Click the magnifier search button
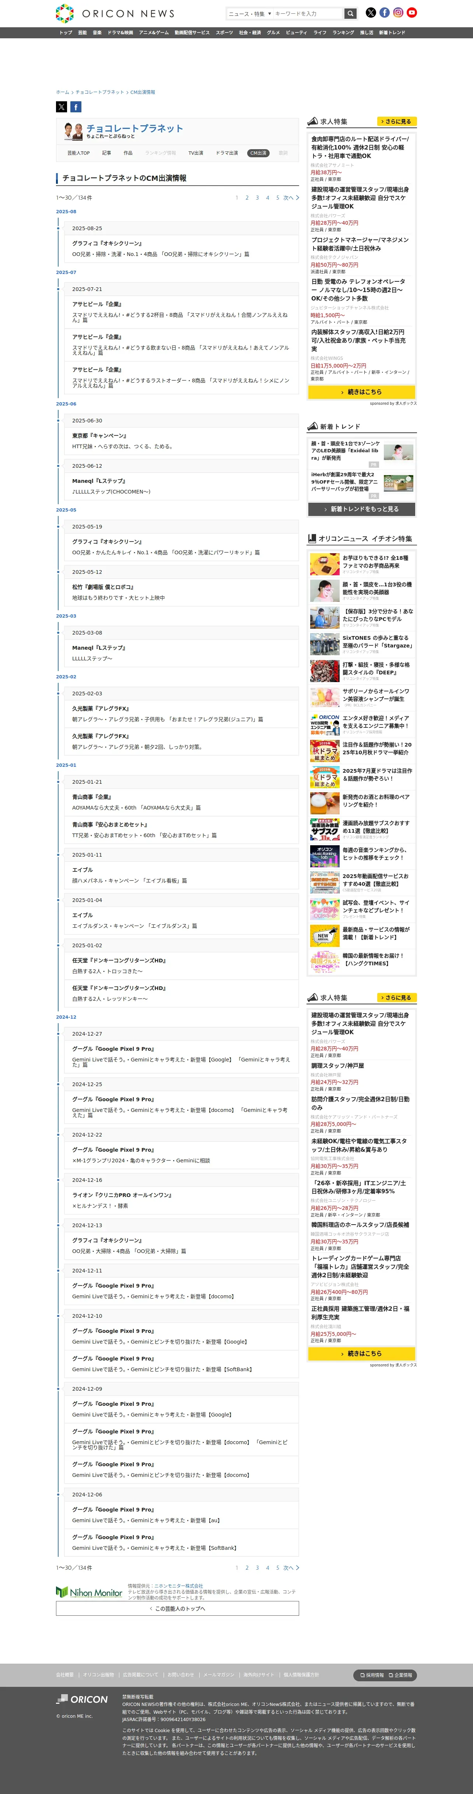 click(350, 13)
